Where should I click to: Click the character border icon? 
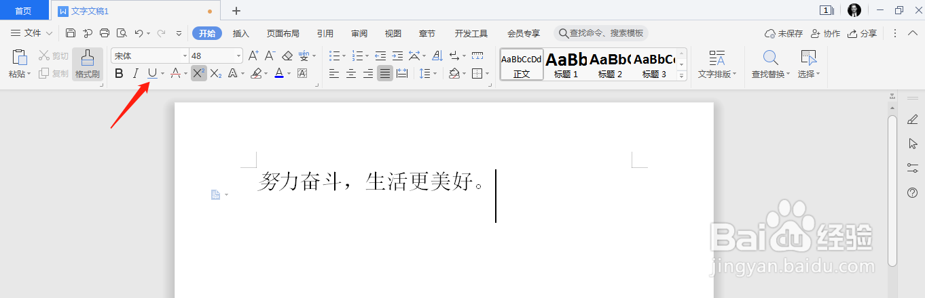(x=302, y=73)
